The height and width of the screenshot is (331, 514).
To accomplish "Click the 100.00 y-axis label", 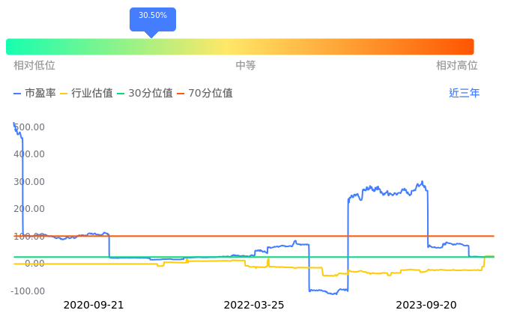I will [x=30, y=237].
